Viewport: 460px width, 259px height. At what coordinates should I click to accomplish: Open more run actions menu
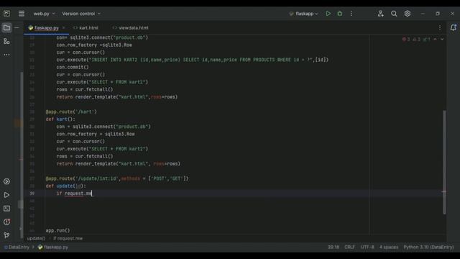(x=351, y=14)
